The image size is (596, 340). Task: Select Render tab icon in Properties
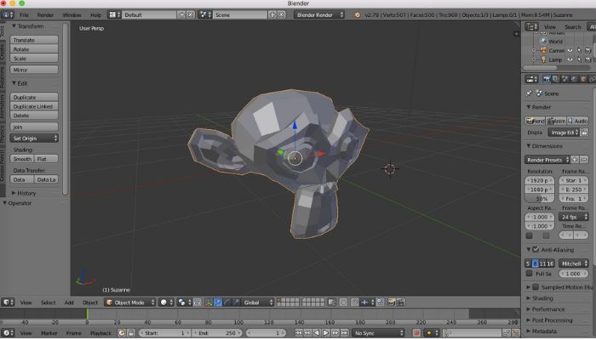pos(547,79)
